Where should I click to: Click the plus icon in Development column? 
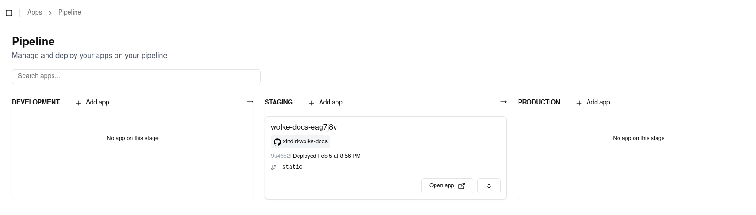78,103
